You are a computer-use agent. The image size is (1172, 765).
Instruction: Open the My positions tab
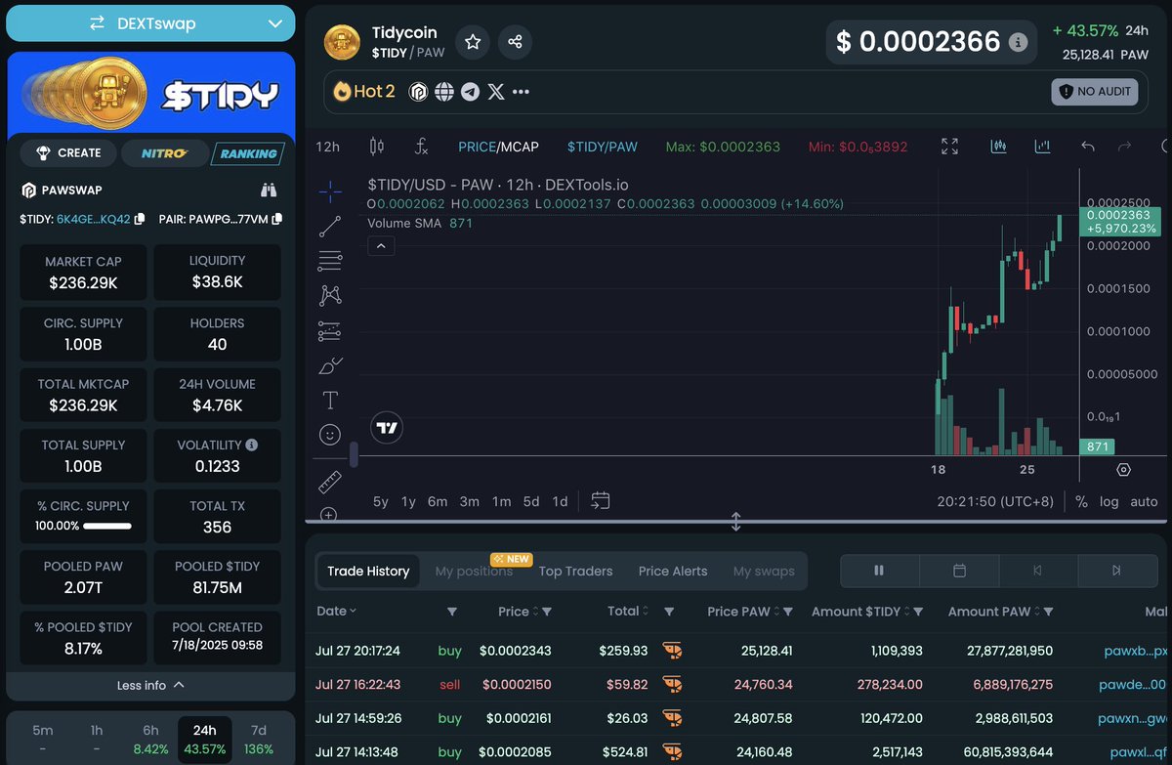click(474, 571)
